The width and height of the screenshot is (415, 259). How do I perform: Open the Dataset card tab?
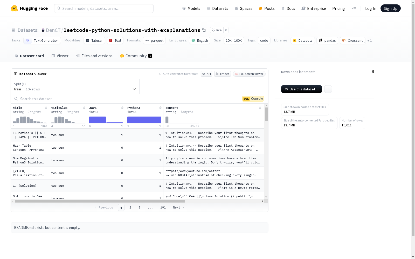(x=29, y=56)
